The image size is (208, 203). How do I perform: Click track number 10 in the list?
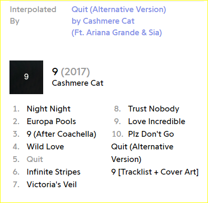pos(117,134)
